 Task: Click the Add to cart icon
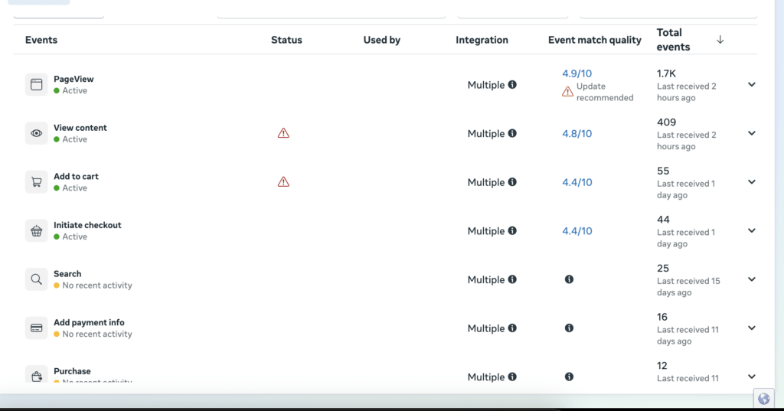(x=37, y=182)
